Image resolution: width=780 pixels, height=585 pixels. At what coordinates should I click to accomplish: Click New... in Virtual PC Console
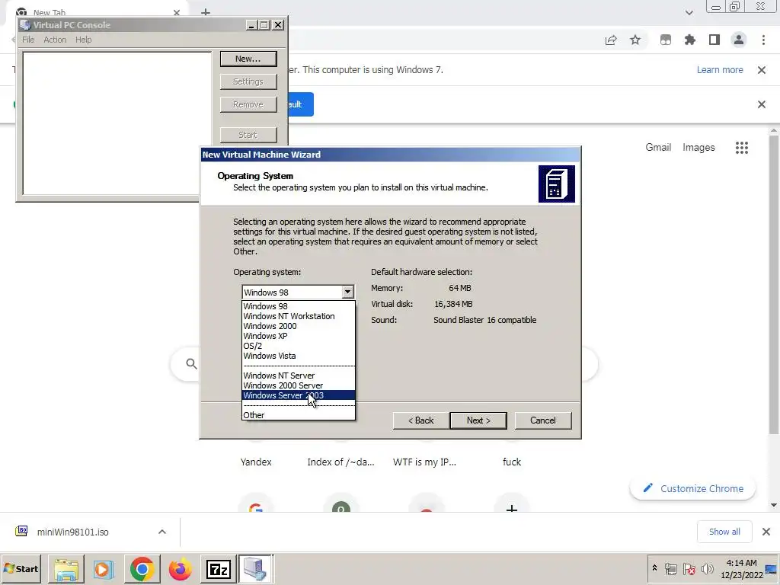click(248, 59)
